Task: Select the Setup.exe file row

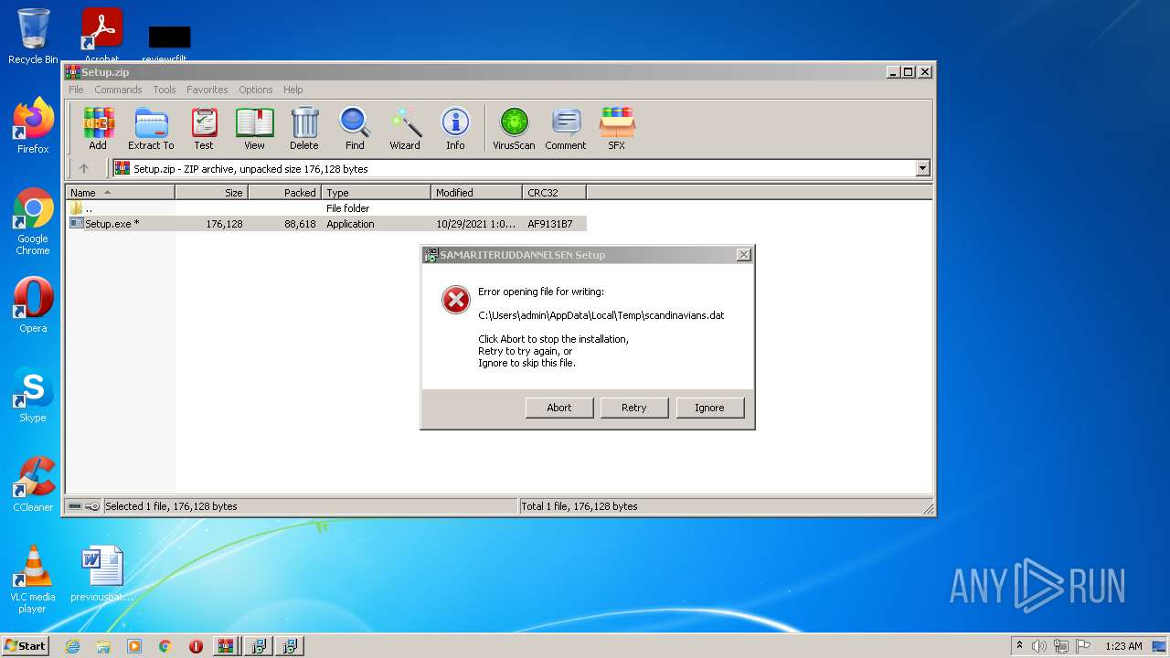Action: (327, 224)
